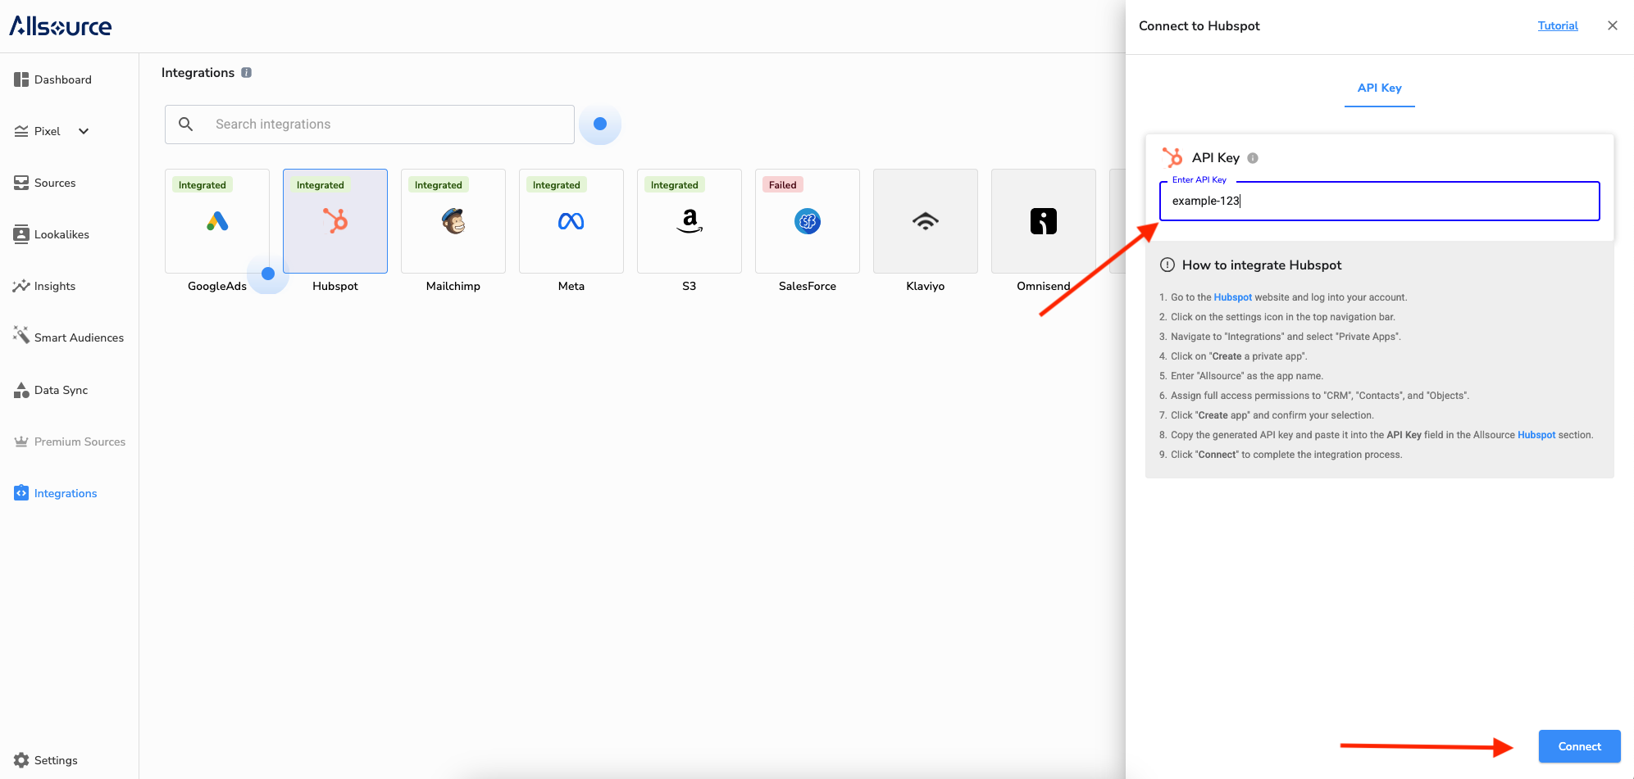Select the GoogleAds integration card
The height and width of the screenshot is (779, 1634).
[x=217, y=221]
